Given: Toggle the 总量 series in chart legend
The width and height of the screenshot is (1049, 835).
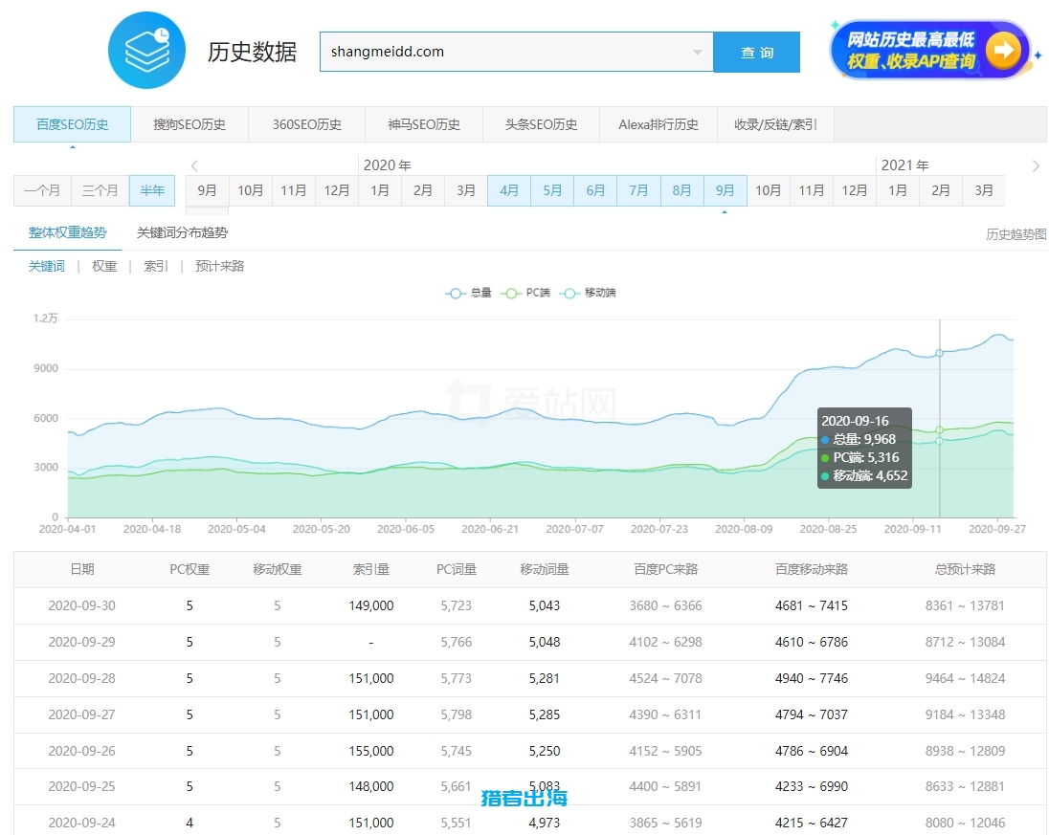Looking at the screenshot, I should tap(468, 293).
